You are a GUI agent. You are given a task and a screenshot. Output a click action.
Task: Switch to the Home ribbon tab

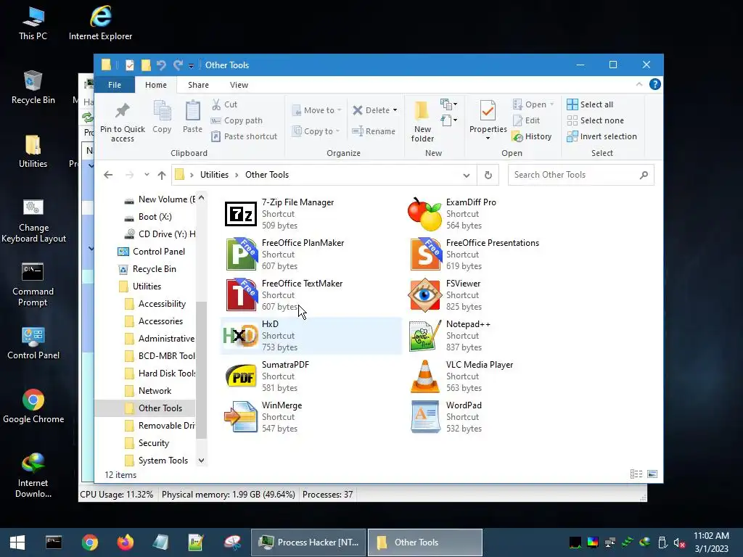pyautogui.click(x=156, y=85)
